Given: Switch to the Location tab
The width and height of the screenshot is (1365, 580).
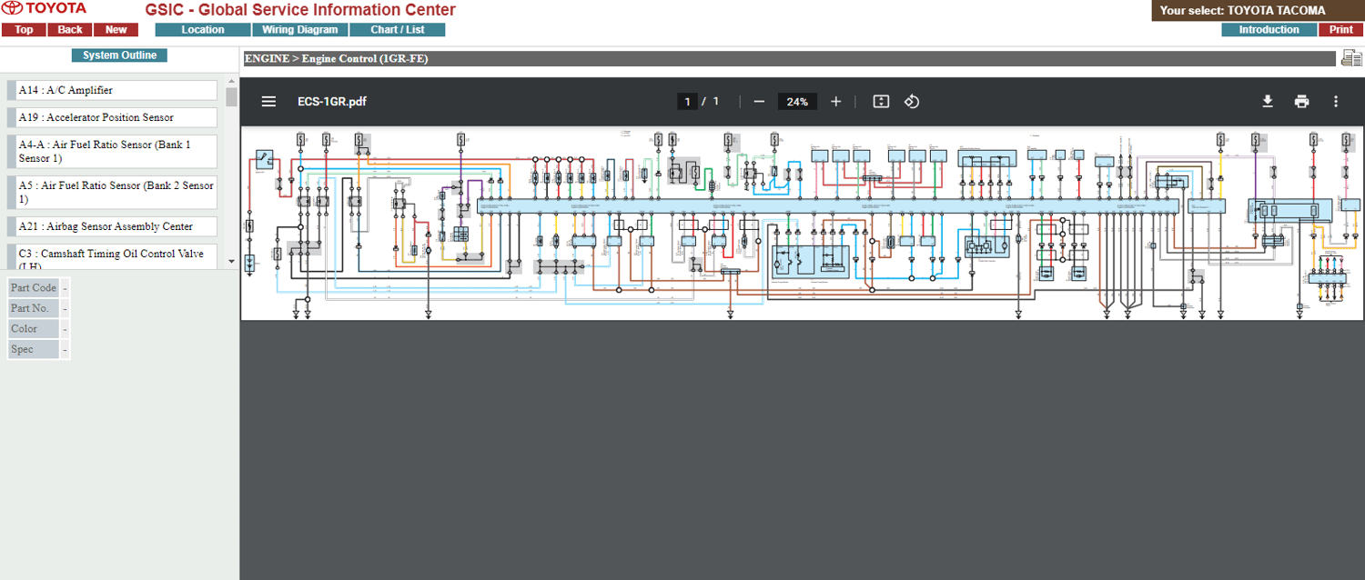Looking at the screenshot, I should click(x=203, y=30).
